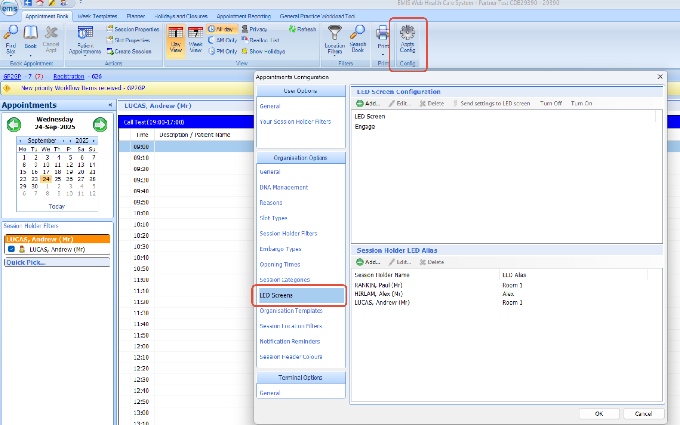
Task: Go to previous day with green left arrow
Action: click(14, 125)
